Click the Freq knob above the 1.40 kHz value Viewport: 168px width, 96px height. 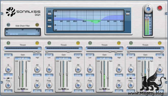pyautogui.click(x=90, y=85)
